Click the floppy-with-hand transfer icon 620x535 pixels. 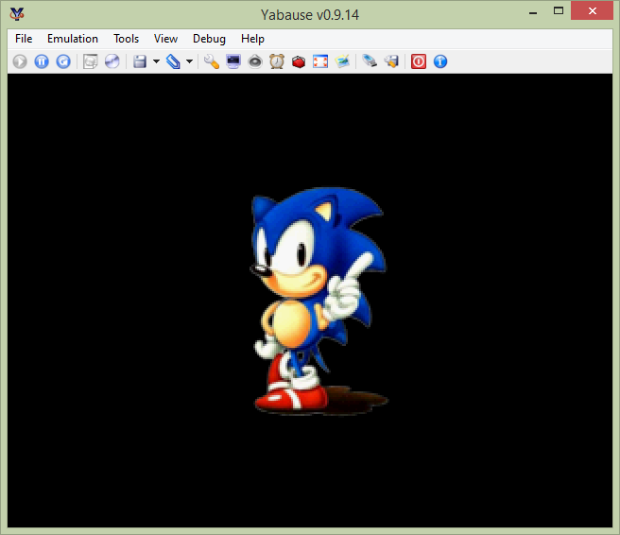(x=391, y=61)
